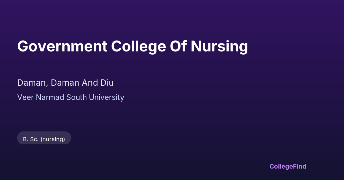Click the word "Nursing" in the title
The width and height of the screenshot is (344, 180).
point(219,46)
